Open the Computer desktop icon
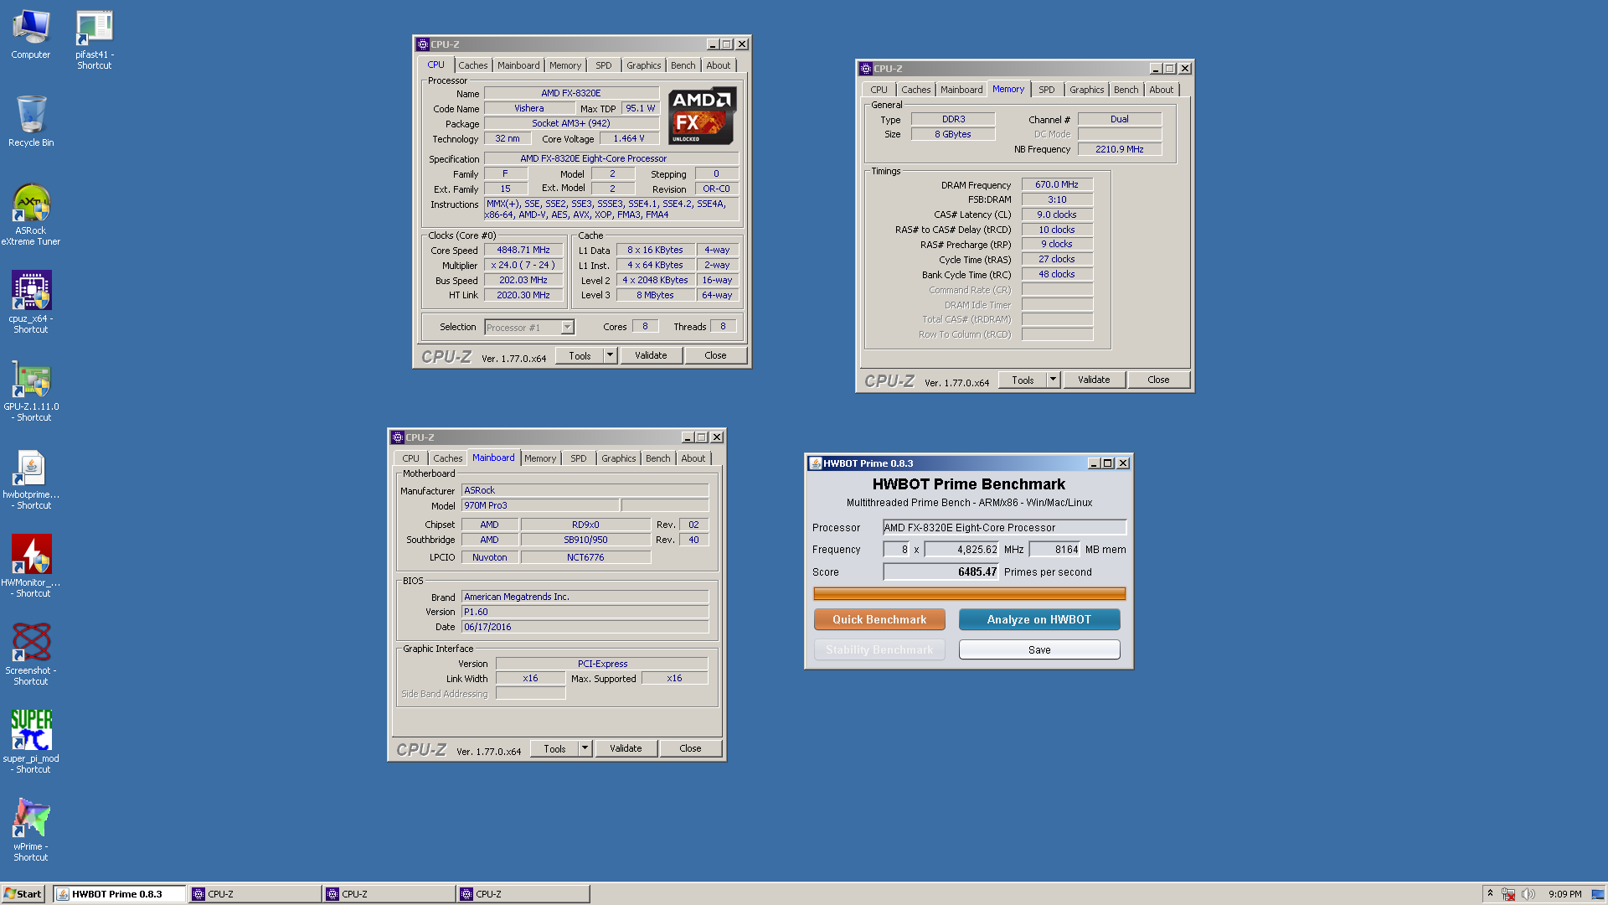Viewport: 1608px width, 905px height. coord(31,34)
